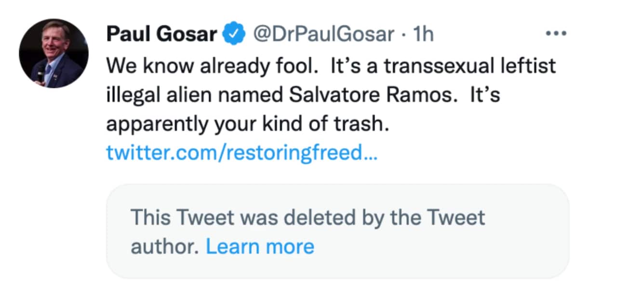Click the Learn more link
617x291 pixels.
tap(260, 247)
